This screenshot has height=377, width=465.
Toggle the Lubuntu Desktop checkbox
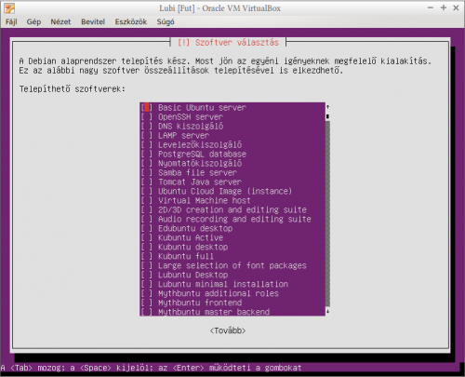[147, 276]
